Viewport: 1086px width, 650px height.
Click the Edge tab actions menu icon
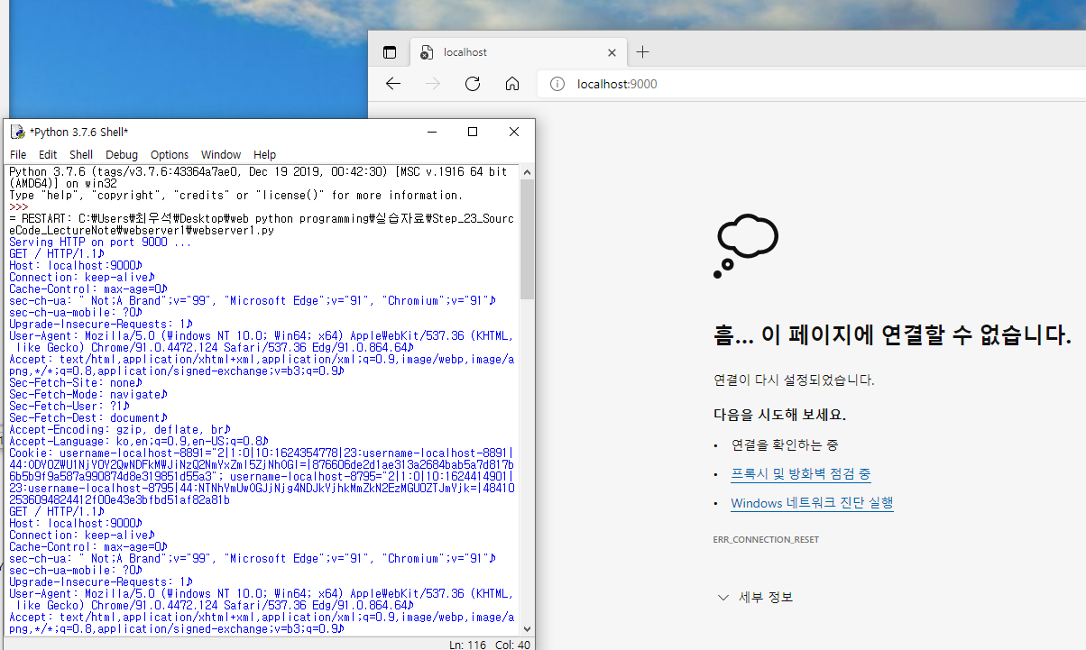coord(390,52)
